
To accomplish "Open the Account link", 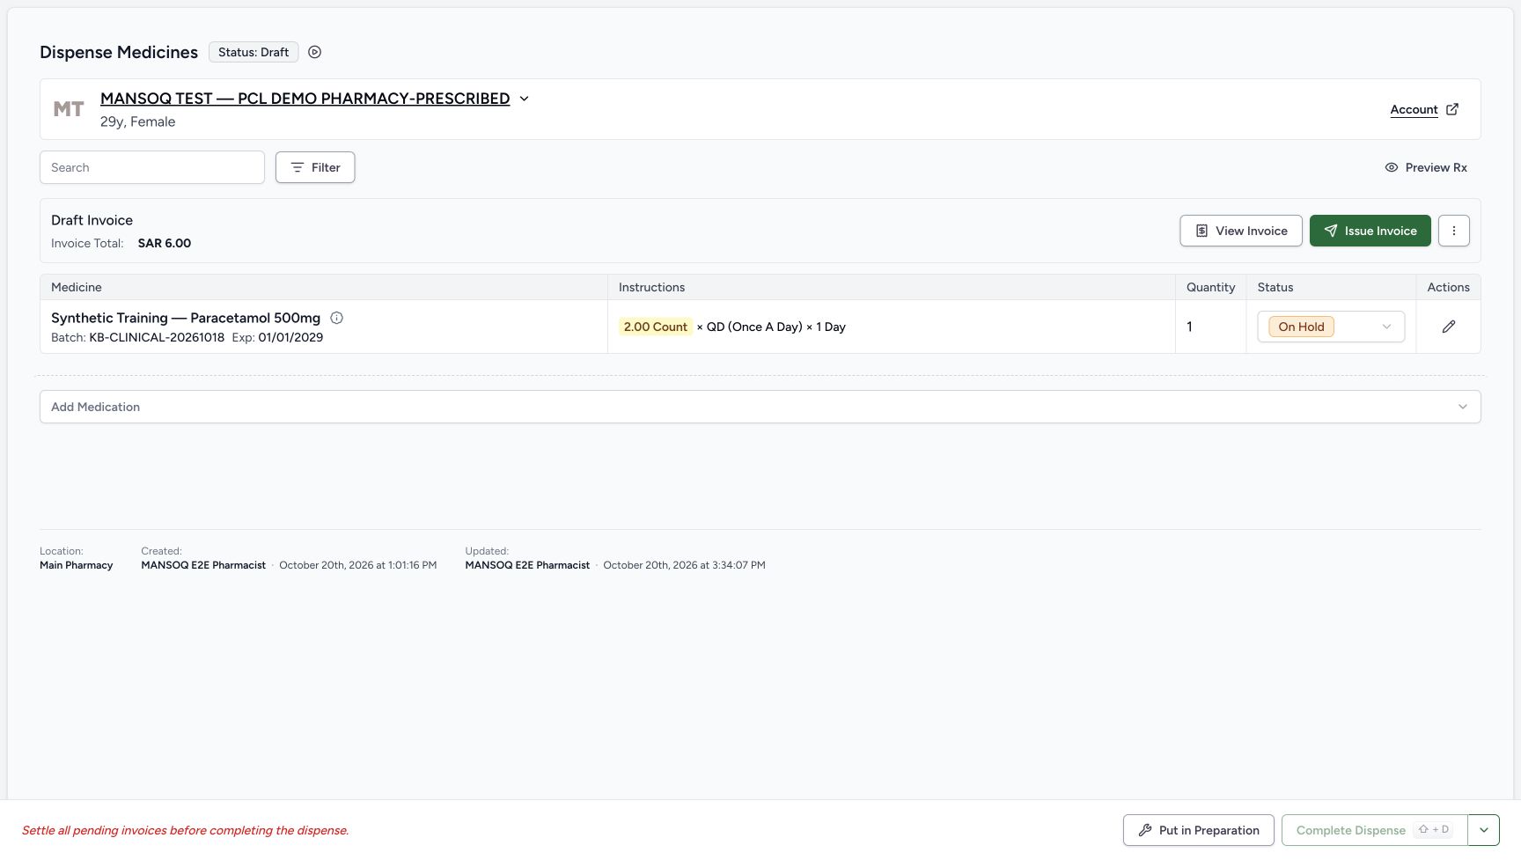I will (1414, 109).
